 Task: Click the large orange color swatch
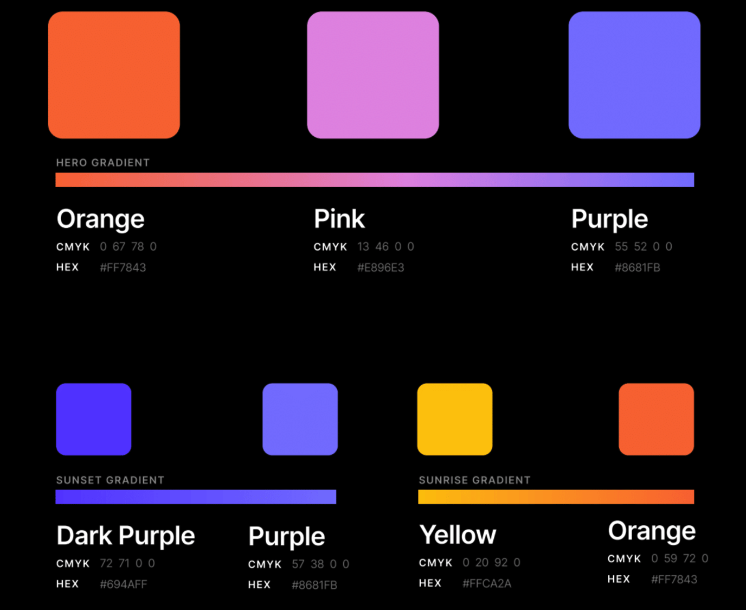[x=114, y=75]
